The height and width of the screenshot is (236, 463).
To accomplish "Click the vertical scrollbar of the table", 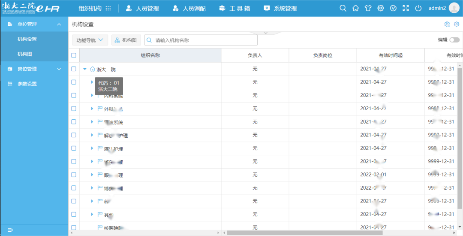I will pyautogui.click(x=460, y=138).
